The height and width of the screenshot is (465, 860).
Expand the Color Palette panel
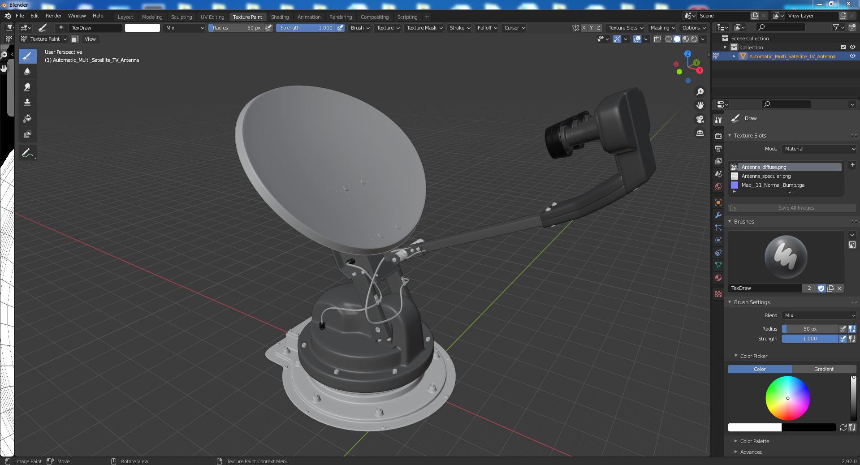(x=754, y=441)
